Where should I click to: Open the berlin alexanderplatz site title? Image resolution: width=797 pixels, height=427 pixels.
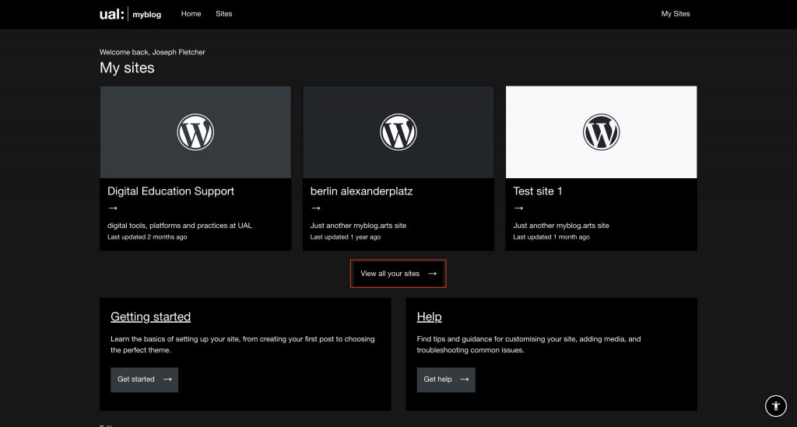pos(361,191)
